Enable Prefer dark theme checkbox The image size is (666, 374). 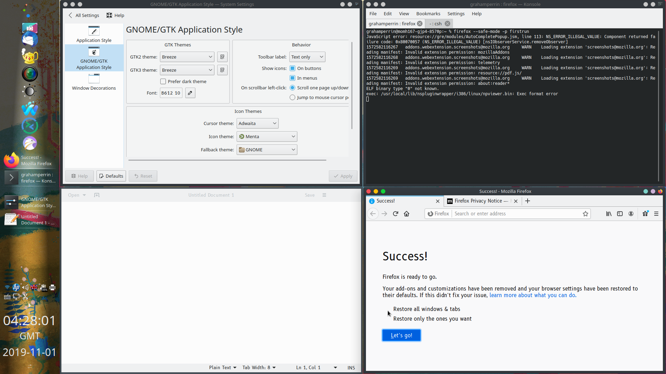point(163,81)
